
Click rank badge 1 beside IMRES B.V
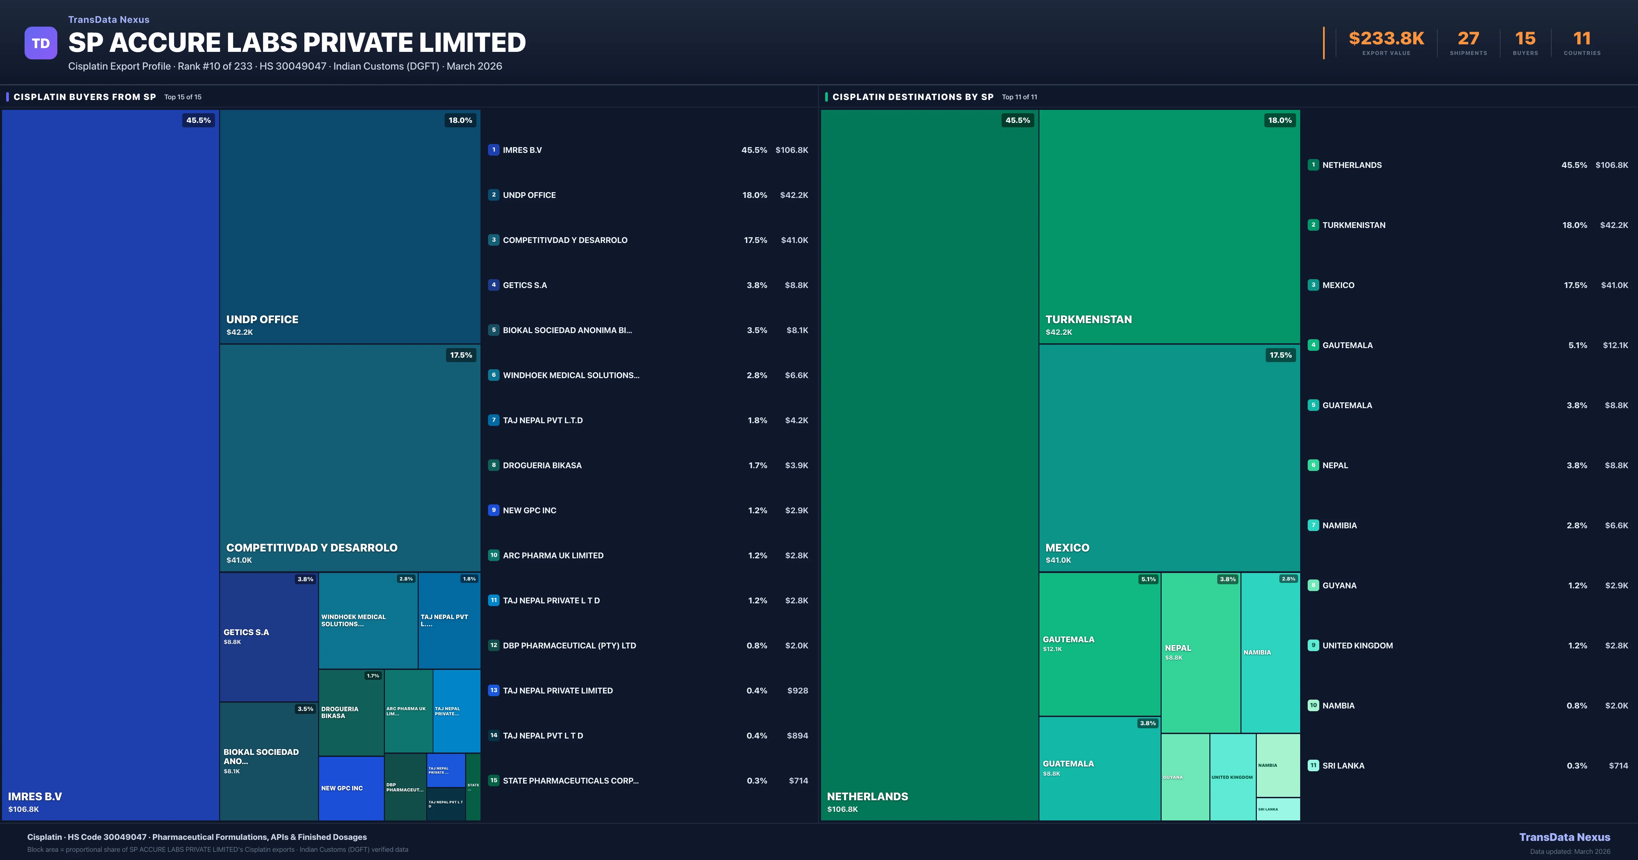tap(493, 150)
